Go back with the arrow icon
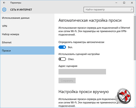Screen dimensions: 136x108 4,3
